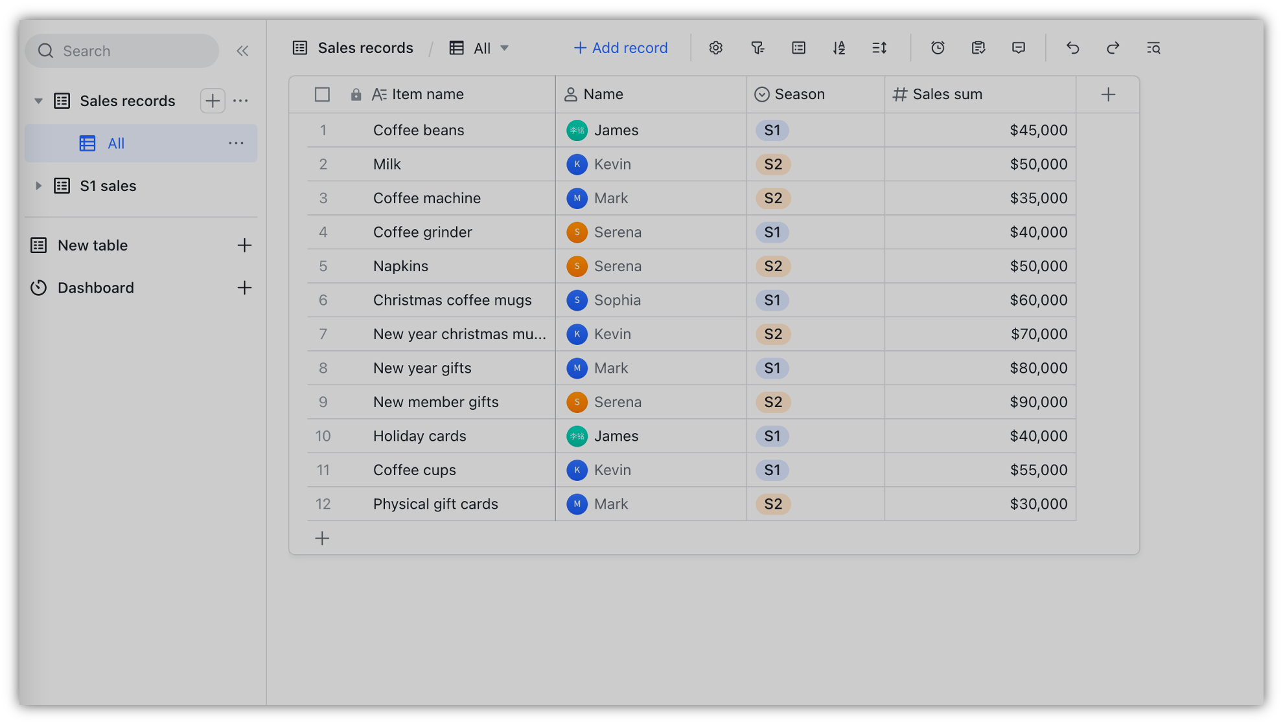Screen dimensions: 1283x725
Task: Select the All tab view
Action: pyautogui.click(x=115, y=142)
